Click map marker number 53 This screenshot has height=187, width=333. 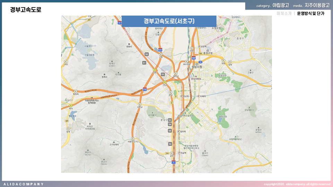(170, 120)
